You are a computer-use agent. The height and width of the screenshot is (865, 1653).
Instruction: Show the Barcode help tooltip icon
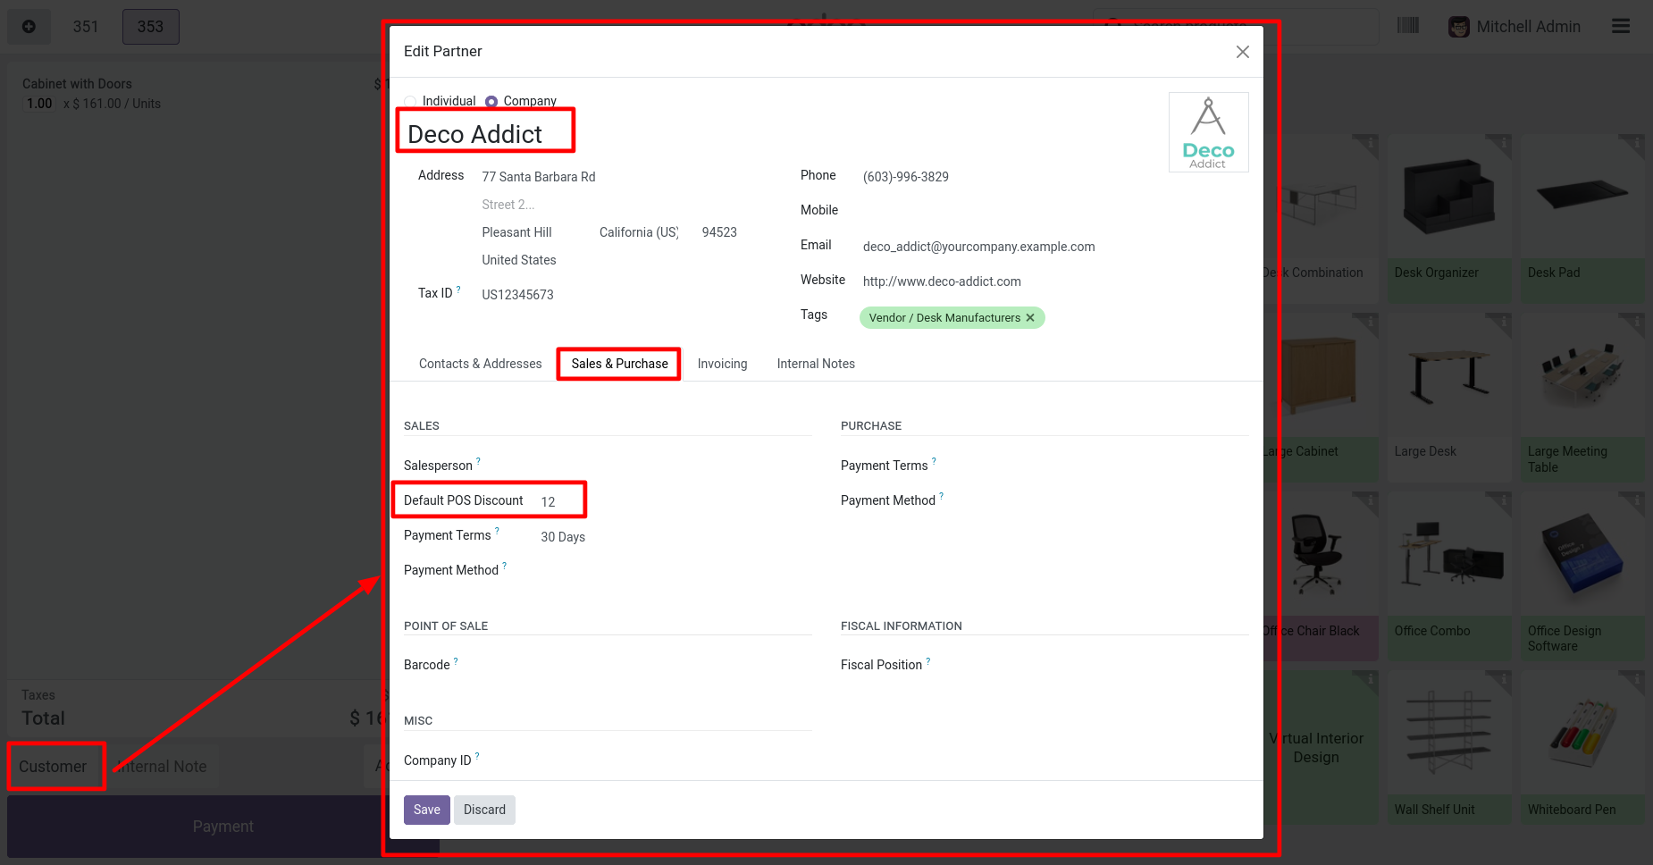(456, 660)
